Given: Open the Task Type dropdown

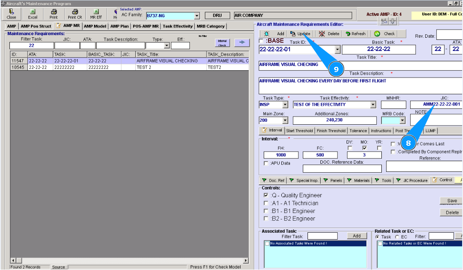Looking at the screenshot, I should point(285,105).
